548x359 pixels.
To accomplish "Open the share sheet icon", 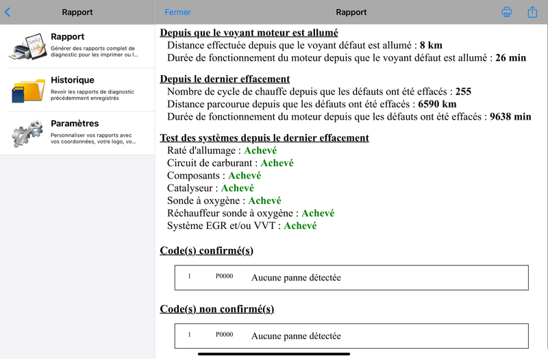I will [x=532, y=12].
